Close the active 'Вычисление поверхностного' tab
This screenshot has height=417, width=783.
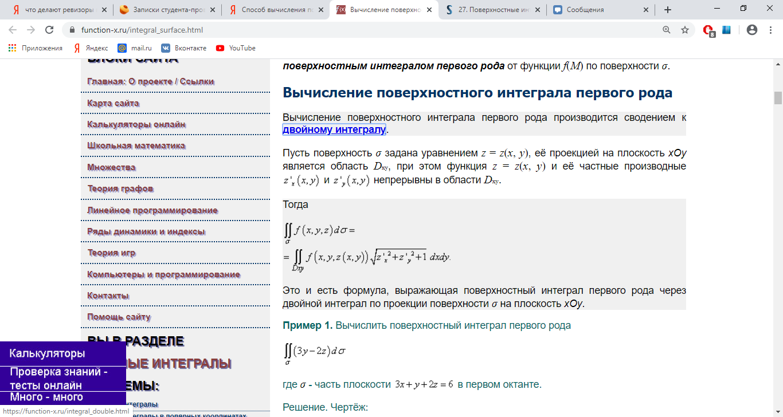click(429, 10)
